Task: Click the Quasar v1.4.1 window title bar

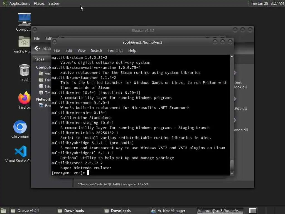Action: coord(143,30)
